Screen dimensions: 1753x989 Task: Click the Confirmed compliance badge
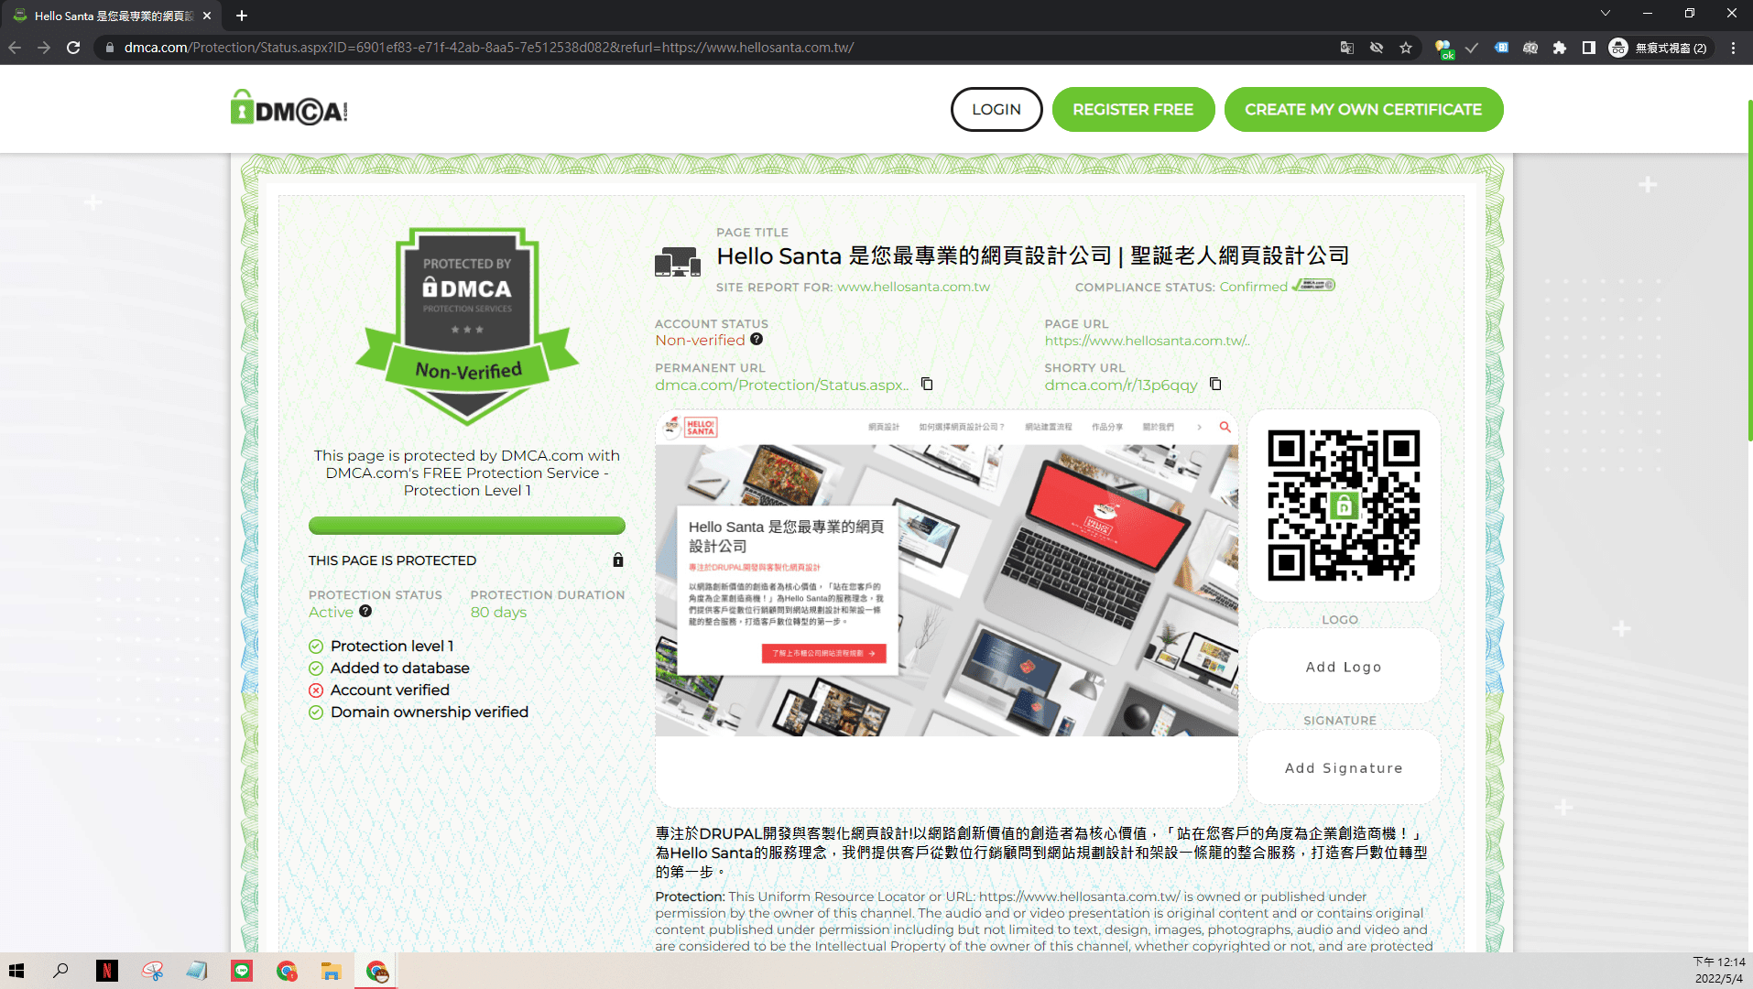[1313, 286]
